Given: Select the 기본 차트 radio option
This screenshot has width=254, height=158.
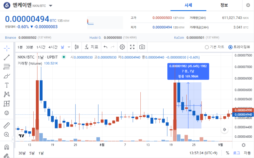Looking at the screenshot, I should tap(215, 47).
